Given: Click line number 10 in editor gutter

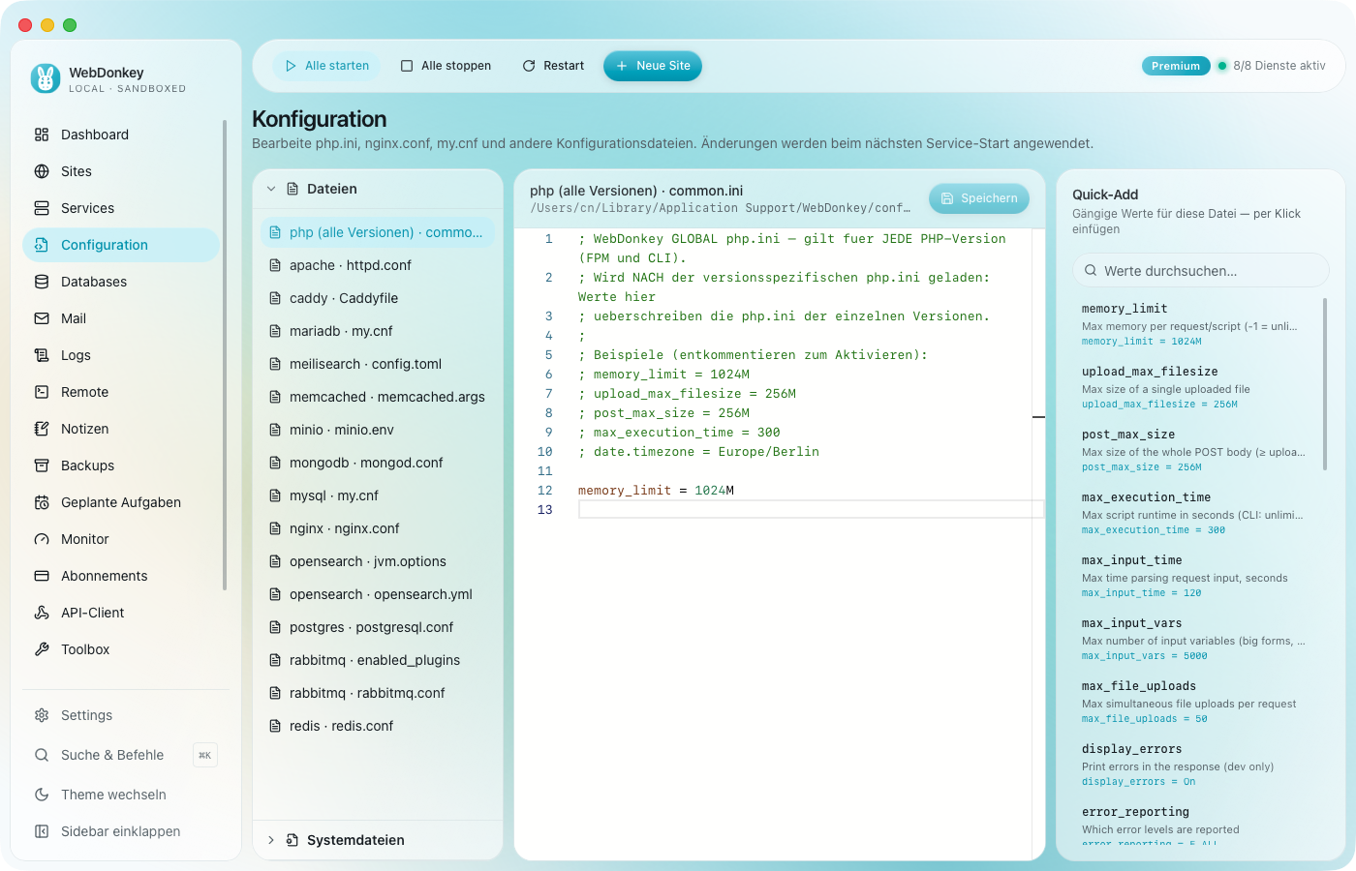Looking at the screenshot, I should click(x=544, y=452).
